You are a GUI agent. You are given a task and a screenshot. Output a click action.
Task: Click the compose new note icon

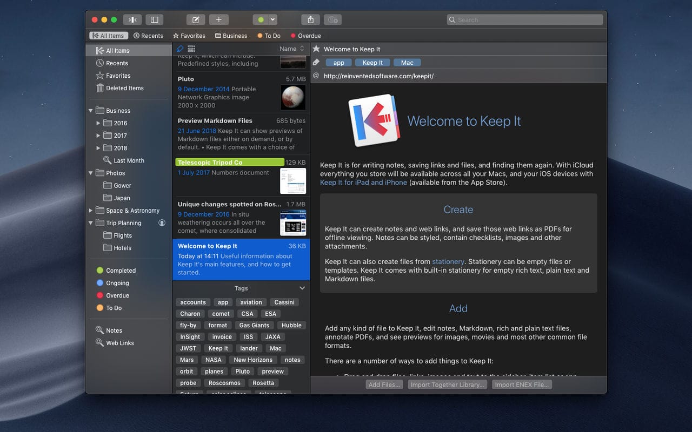click(x=196, y=20)
